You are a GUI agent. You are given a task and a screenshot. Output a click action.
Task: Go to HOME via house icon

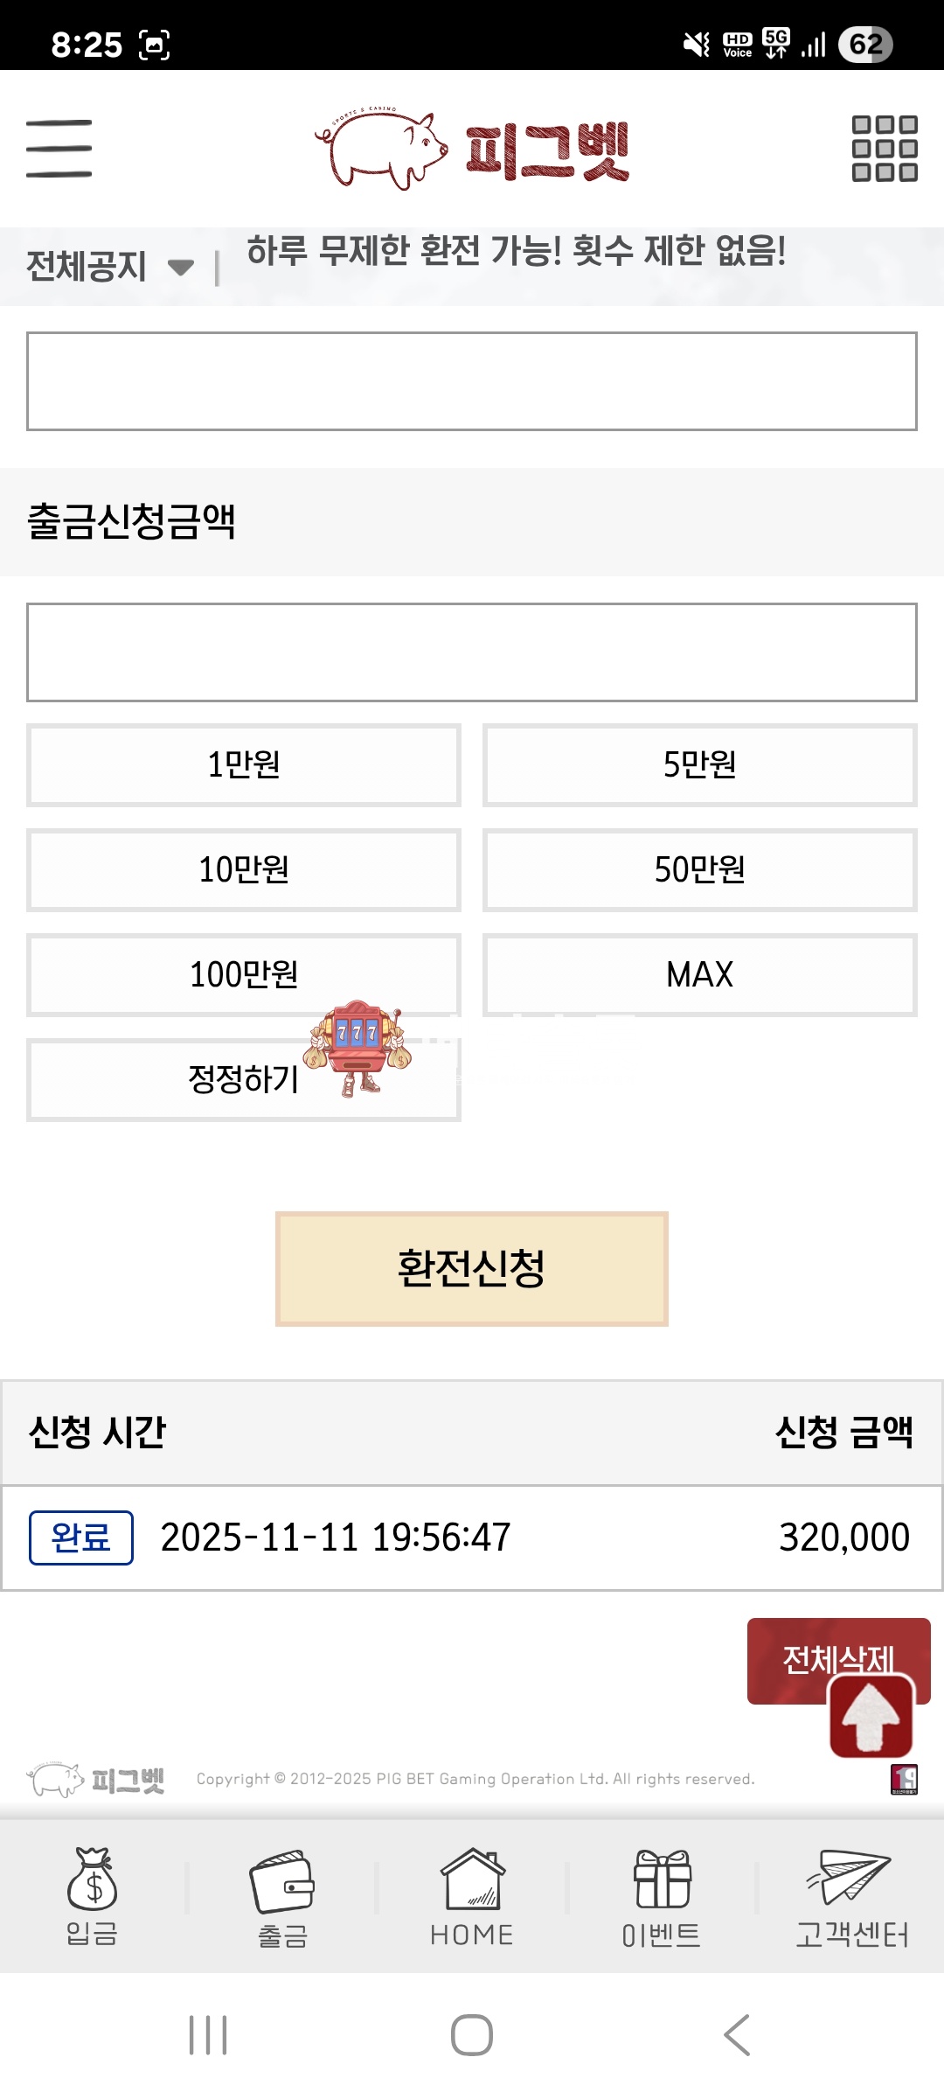pyautogui.click(x=472, y=1898)
